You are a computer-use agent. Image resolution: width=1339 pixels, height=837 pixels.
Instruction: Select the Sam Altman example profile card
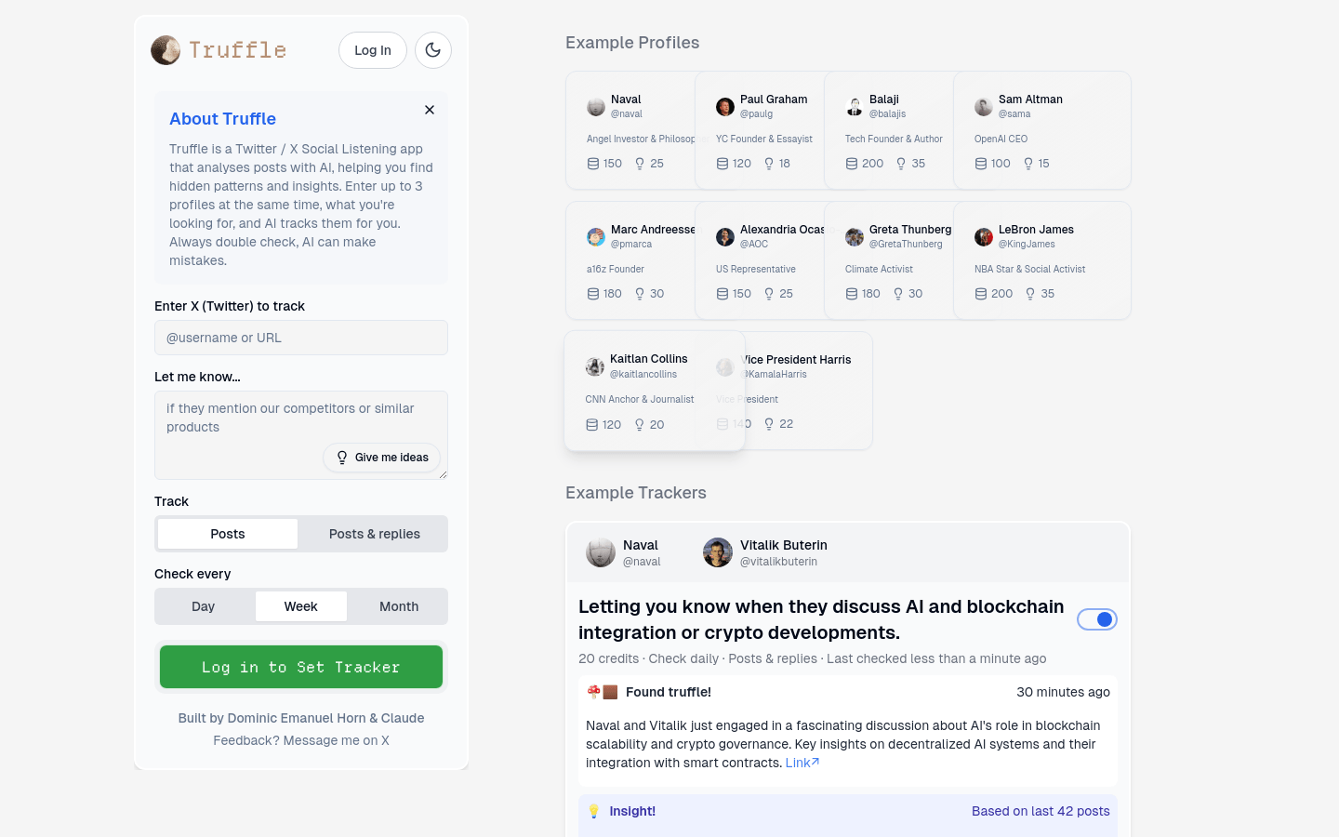click(1042, 130)
